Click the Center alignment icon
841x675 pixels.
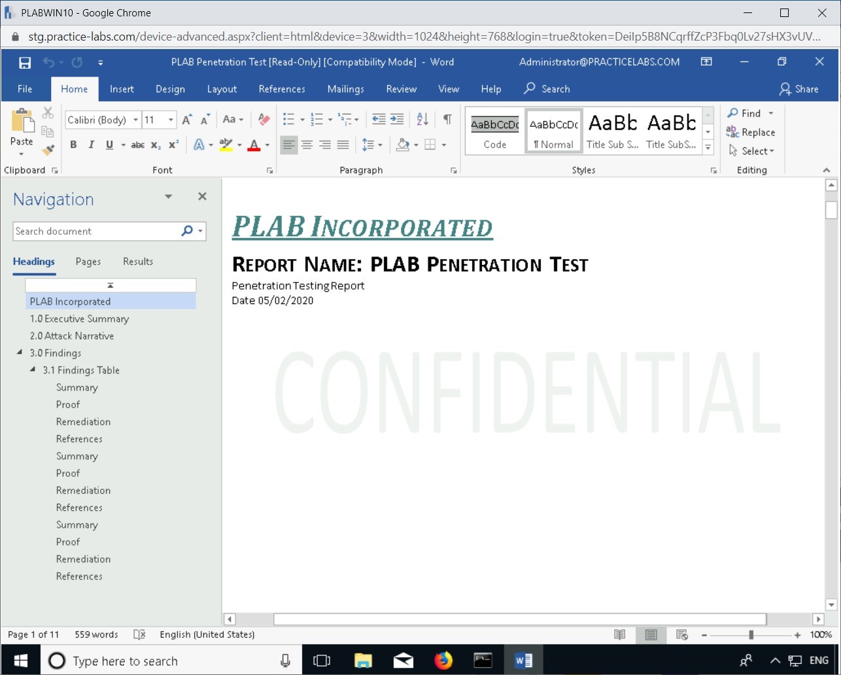[307, 145]
